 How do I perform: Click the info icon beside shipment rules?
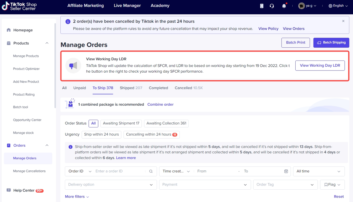[71, 147]
